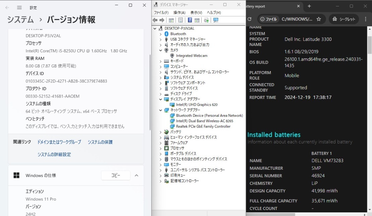Image resolution: width=372 pixels, height=216 pixels.
Task: Select the ディスク ドライブ tree row
Action: [x=181, y=94]
